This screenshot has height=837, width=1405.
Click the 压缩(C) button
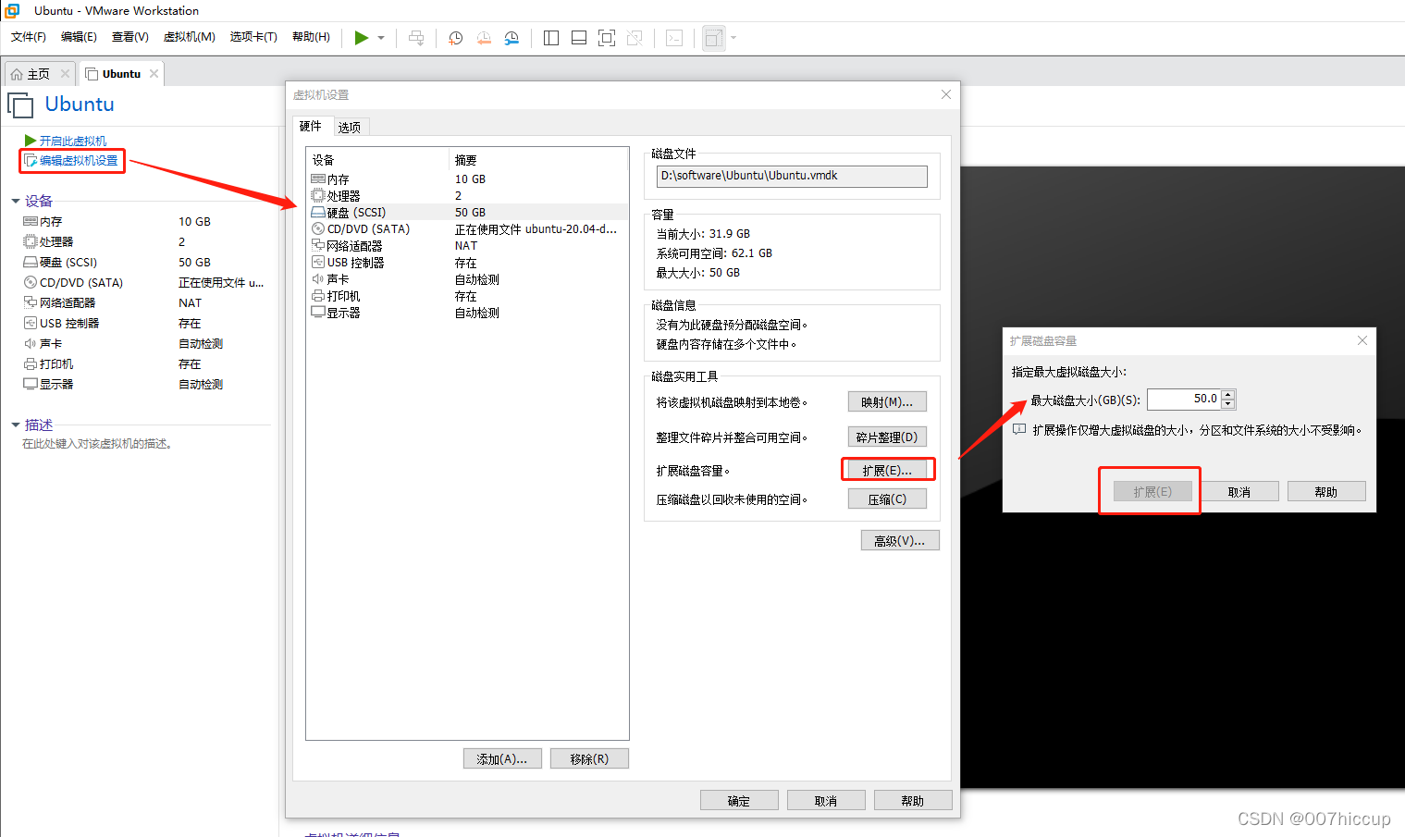[887, 499]
